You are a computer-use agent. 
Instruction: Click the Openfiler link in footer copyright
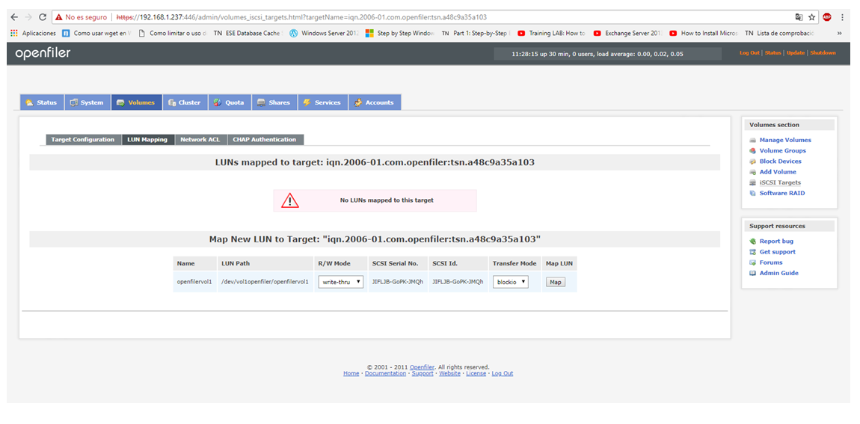coord(423,367)
